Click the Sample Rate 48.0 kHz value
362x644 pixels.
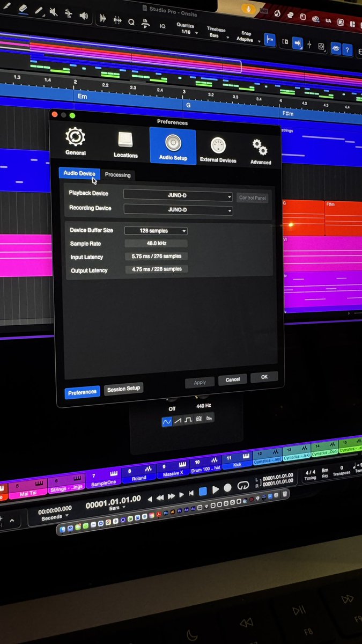(156, 243)
